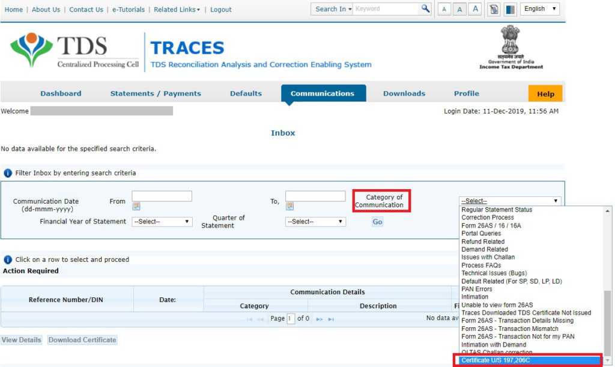Open the Statements / Payments tab
The image size is (615, 367).
(x=156, y=94)
